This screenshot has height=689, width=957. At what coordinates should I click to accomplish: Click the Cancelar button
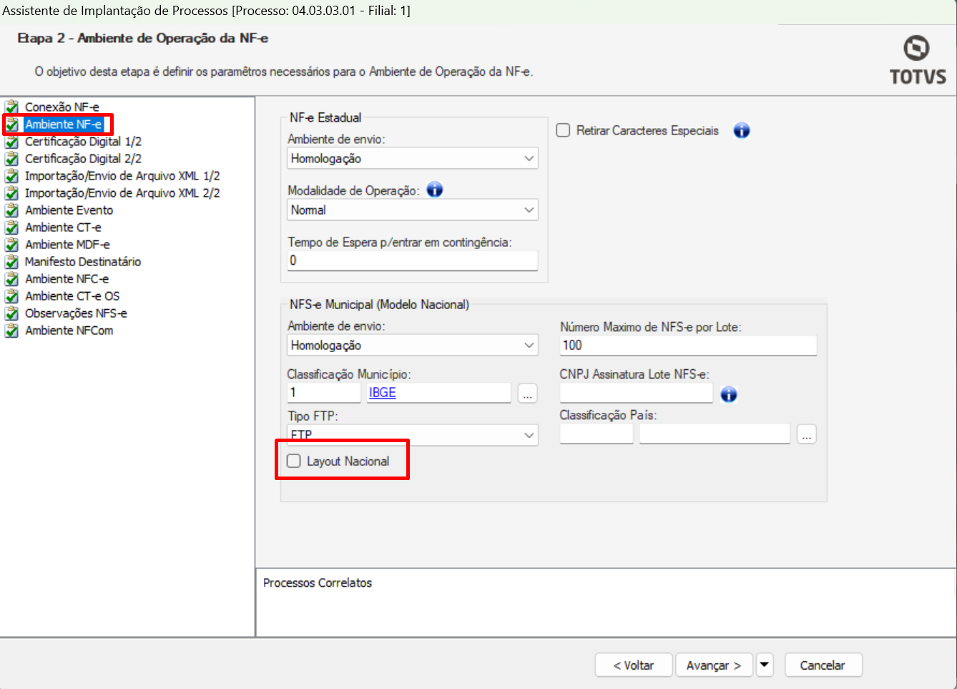(823, 665)
